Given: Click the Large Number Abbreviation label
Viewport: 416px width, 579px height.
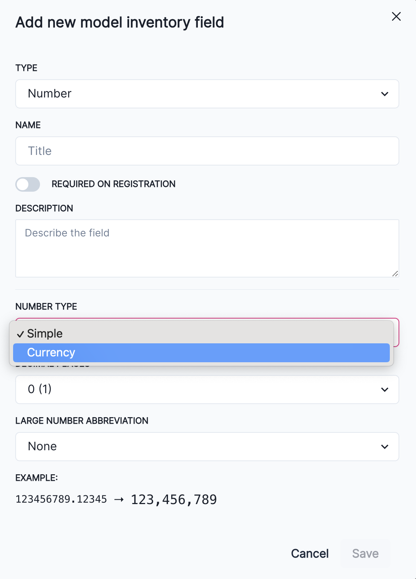Looking at the screenshot, I should pyautogui.click(x=82, y=421).
